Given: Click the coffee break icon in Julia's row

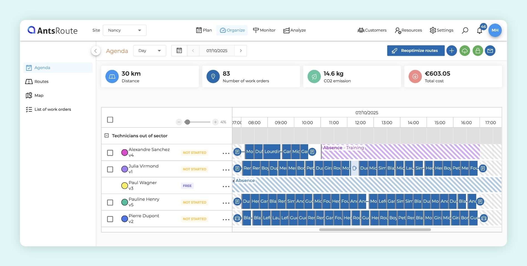Looking at the screenshot, I should [x=354, y=168].
